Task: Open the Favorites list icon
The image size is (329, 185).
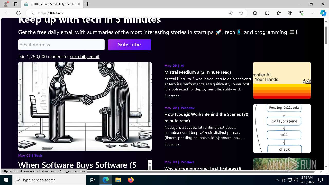Action: (279, 13)
